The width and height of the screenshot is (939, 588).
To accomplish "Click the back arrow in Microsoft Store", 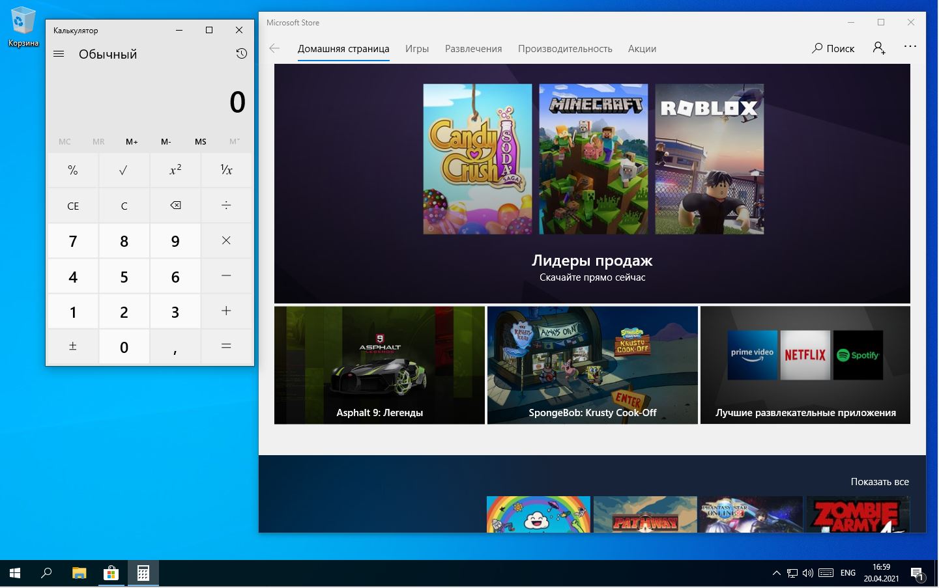I will click(274, 48).
